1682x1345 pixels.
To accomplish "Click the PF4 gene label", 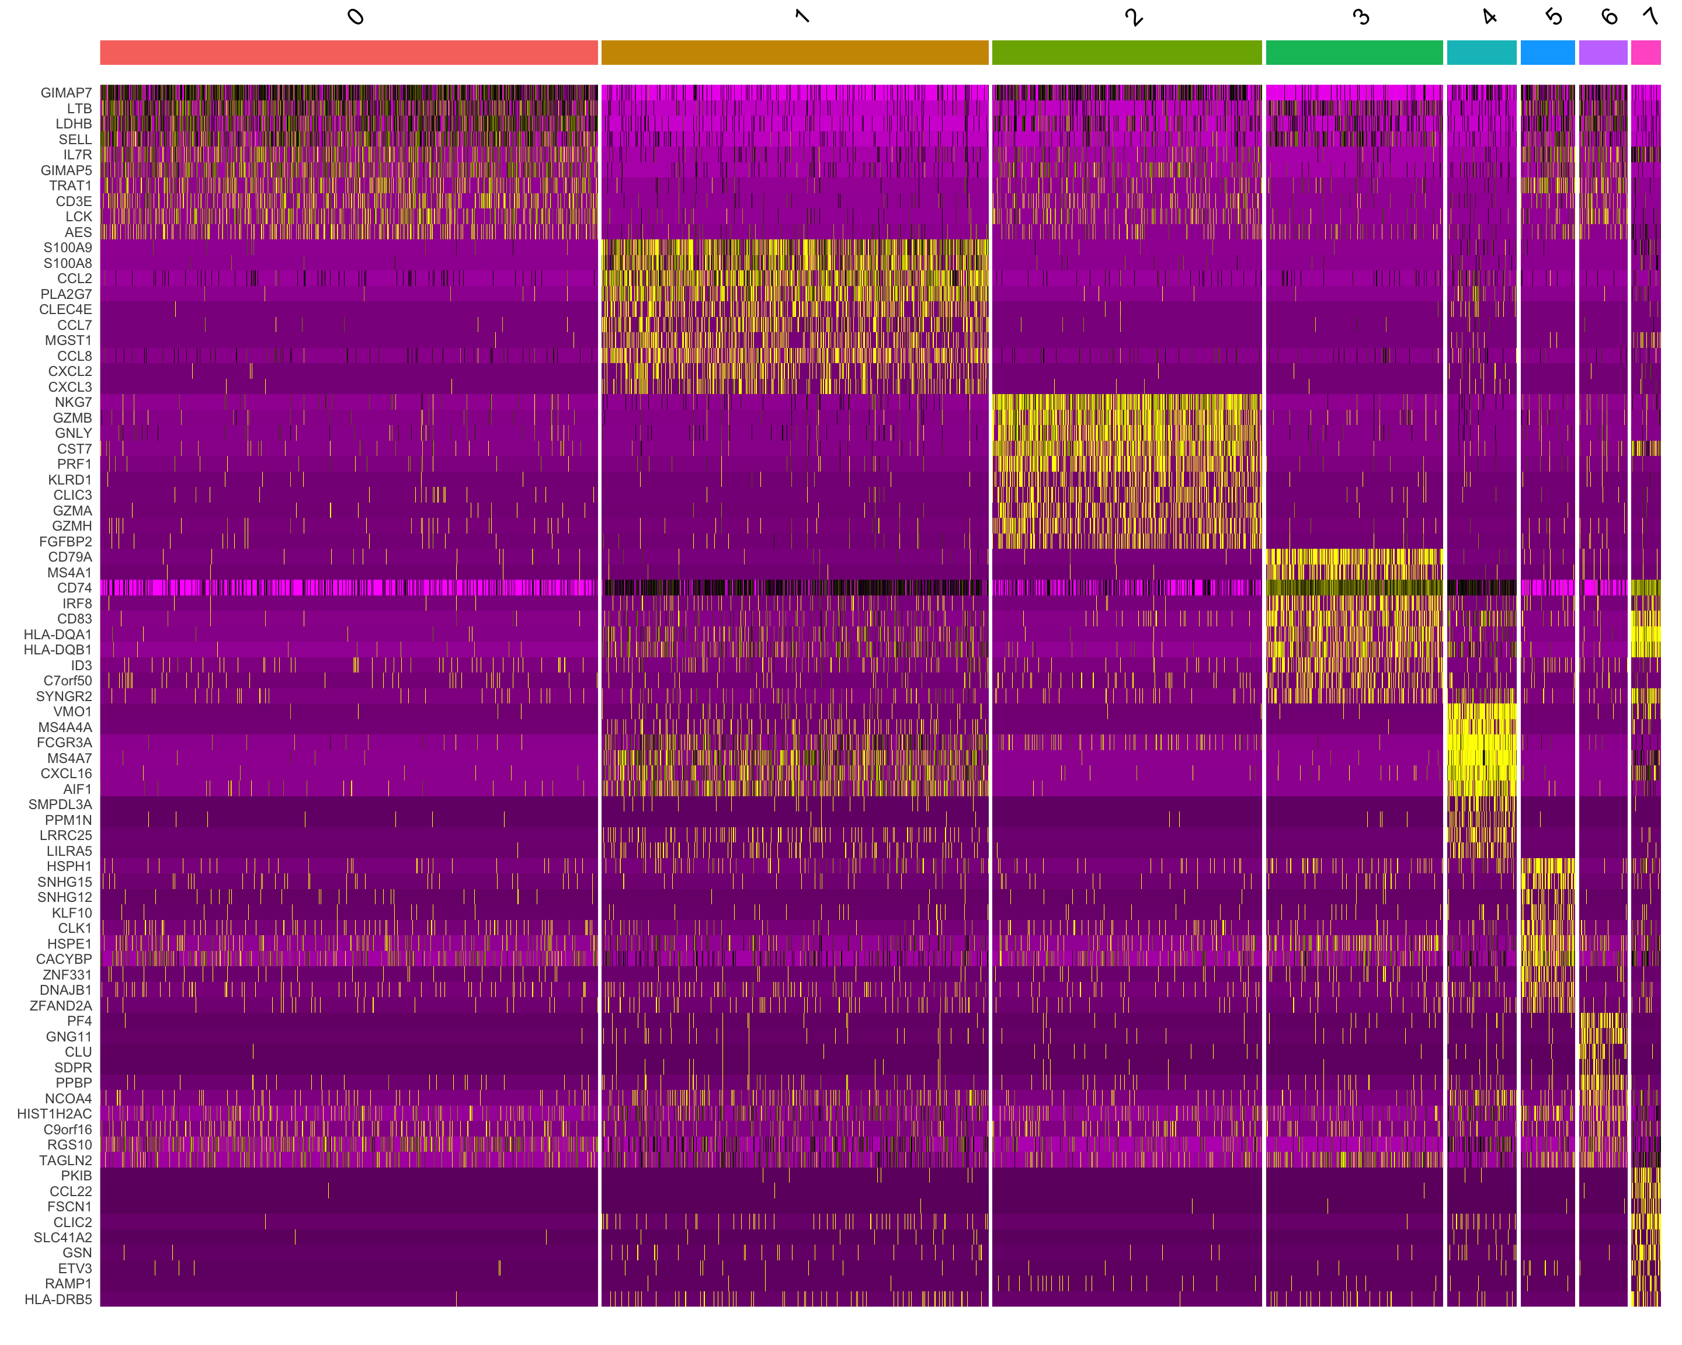I will coord(79,1020).
